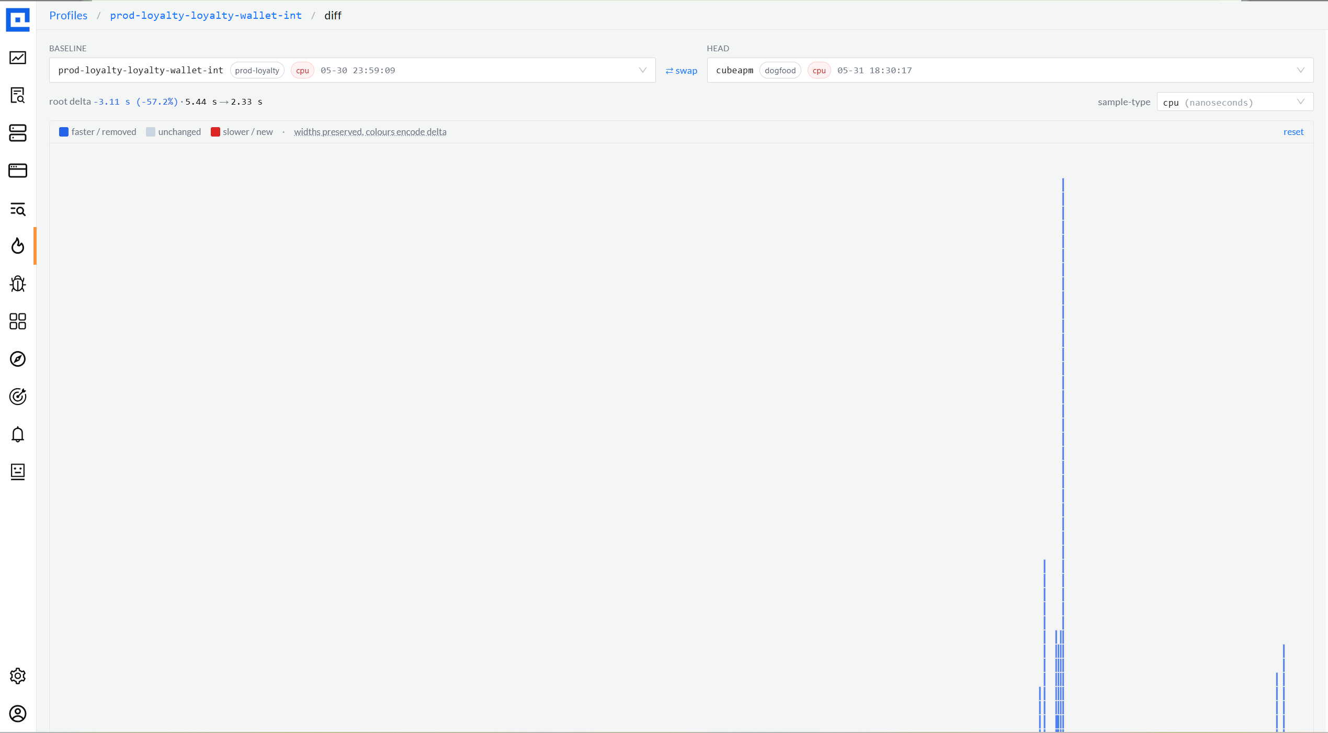Open the dashboards grid sidebar icon

click(x=18, y=321)
